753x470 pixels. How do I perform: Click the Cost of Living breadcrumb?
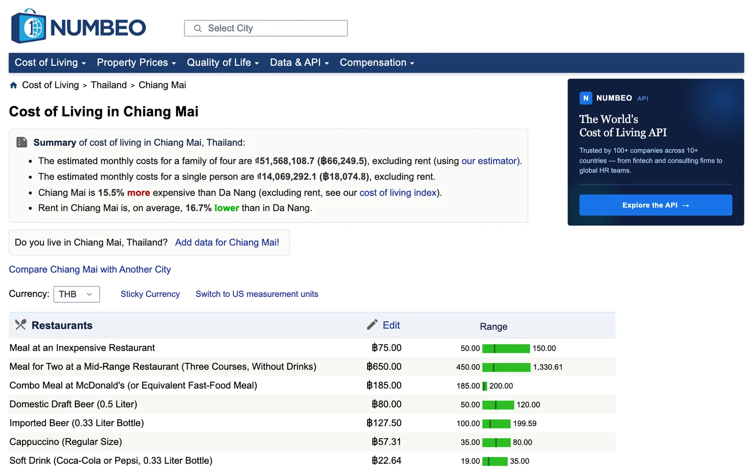(x=50, y=85)
